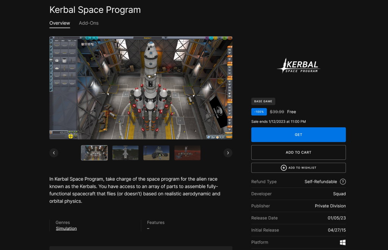Go back using the left carousel arrow icon
The image size is (388, 250).
[54, 153]
